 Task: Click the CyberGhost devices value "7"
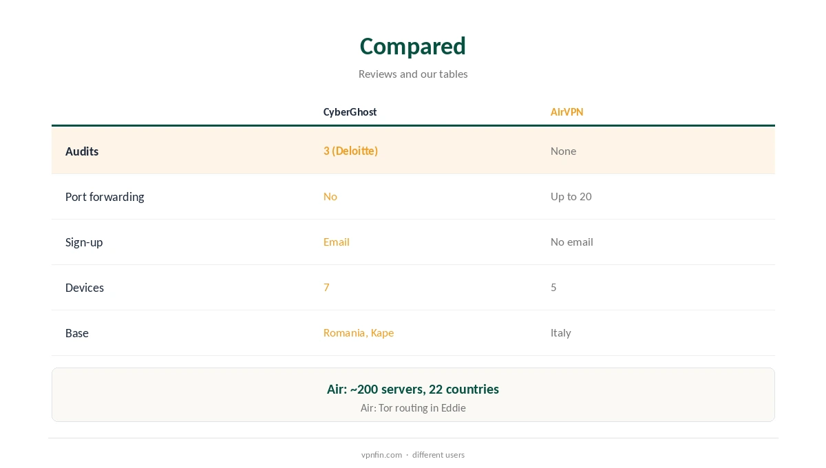(326, 287)
